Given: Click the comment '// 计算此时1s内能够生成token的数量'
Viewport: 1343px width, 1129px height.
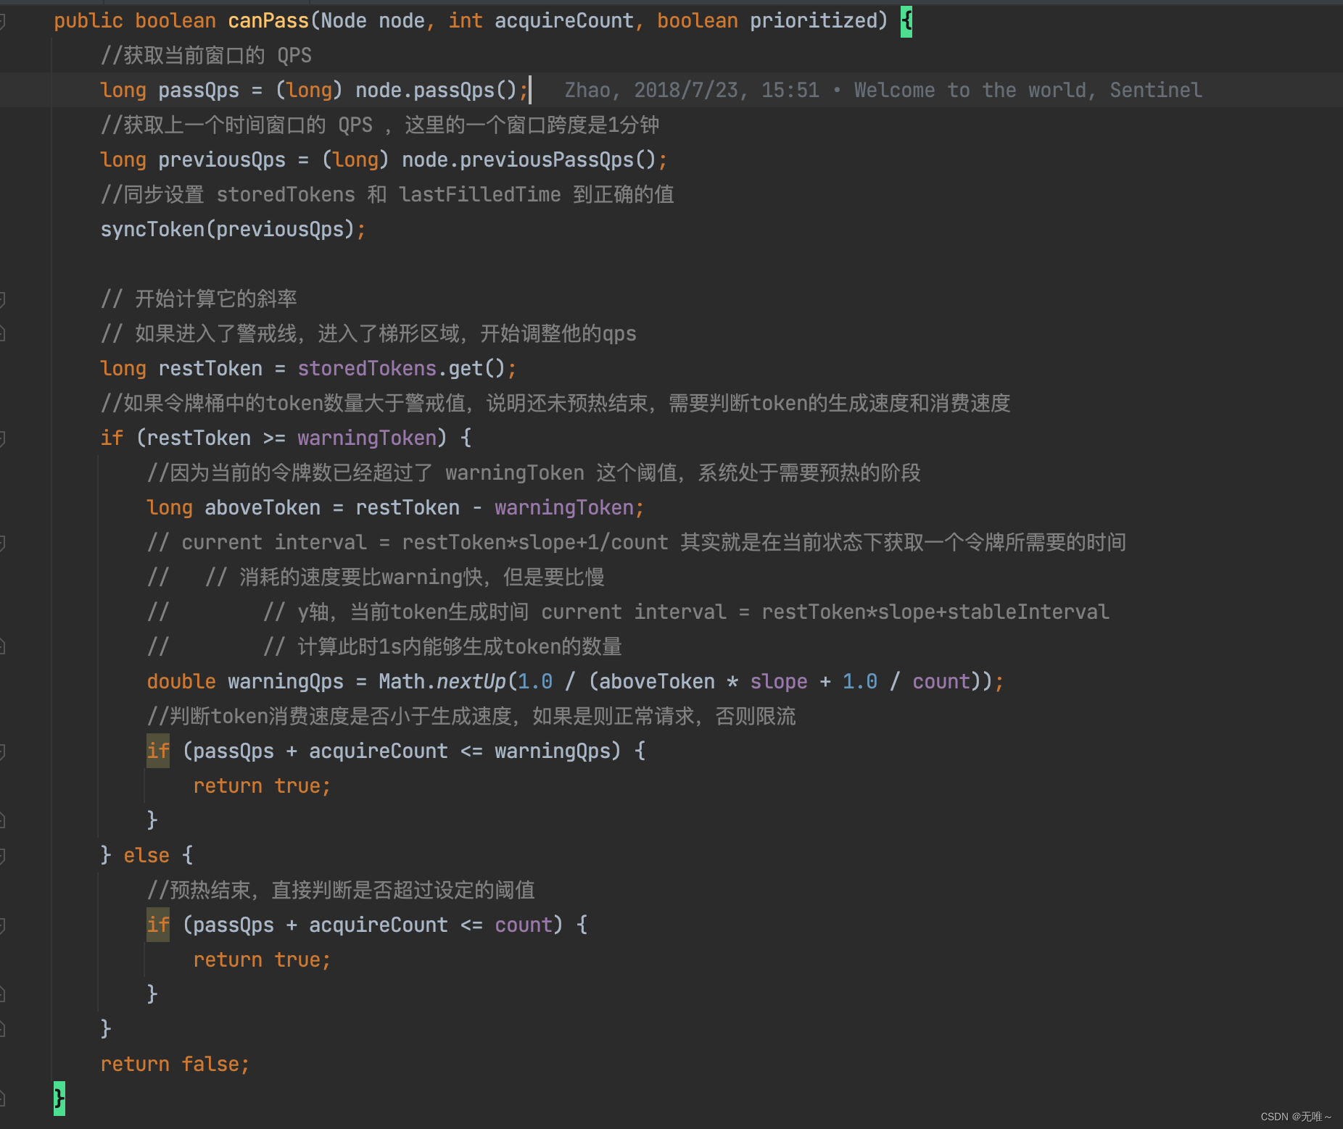Looking at the screenshot, I should pyautogui.click(x=442, y=646).
